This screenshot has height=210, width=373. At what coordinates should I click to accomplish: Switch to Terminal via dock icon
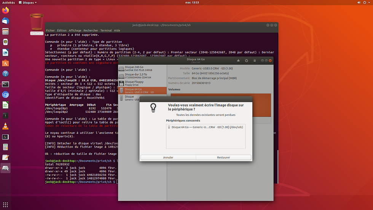(x=5, y=84)
